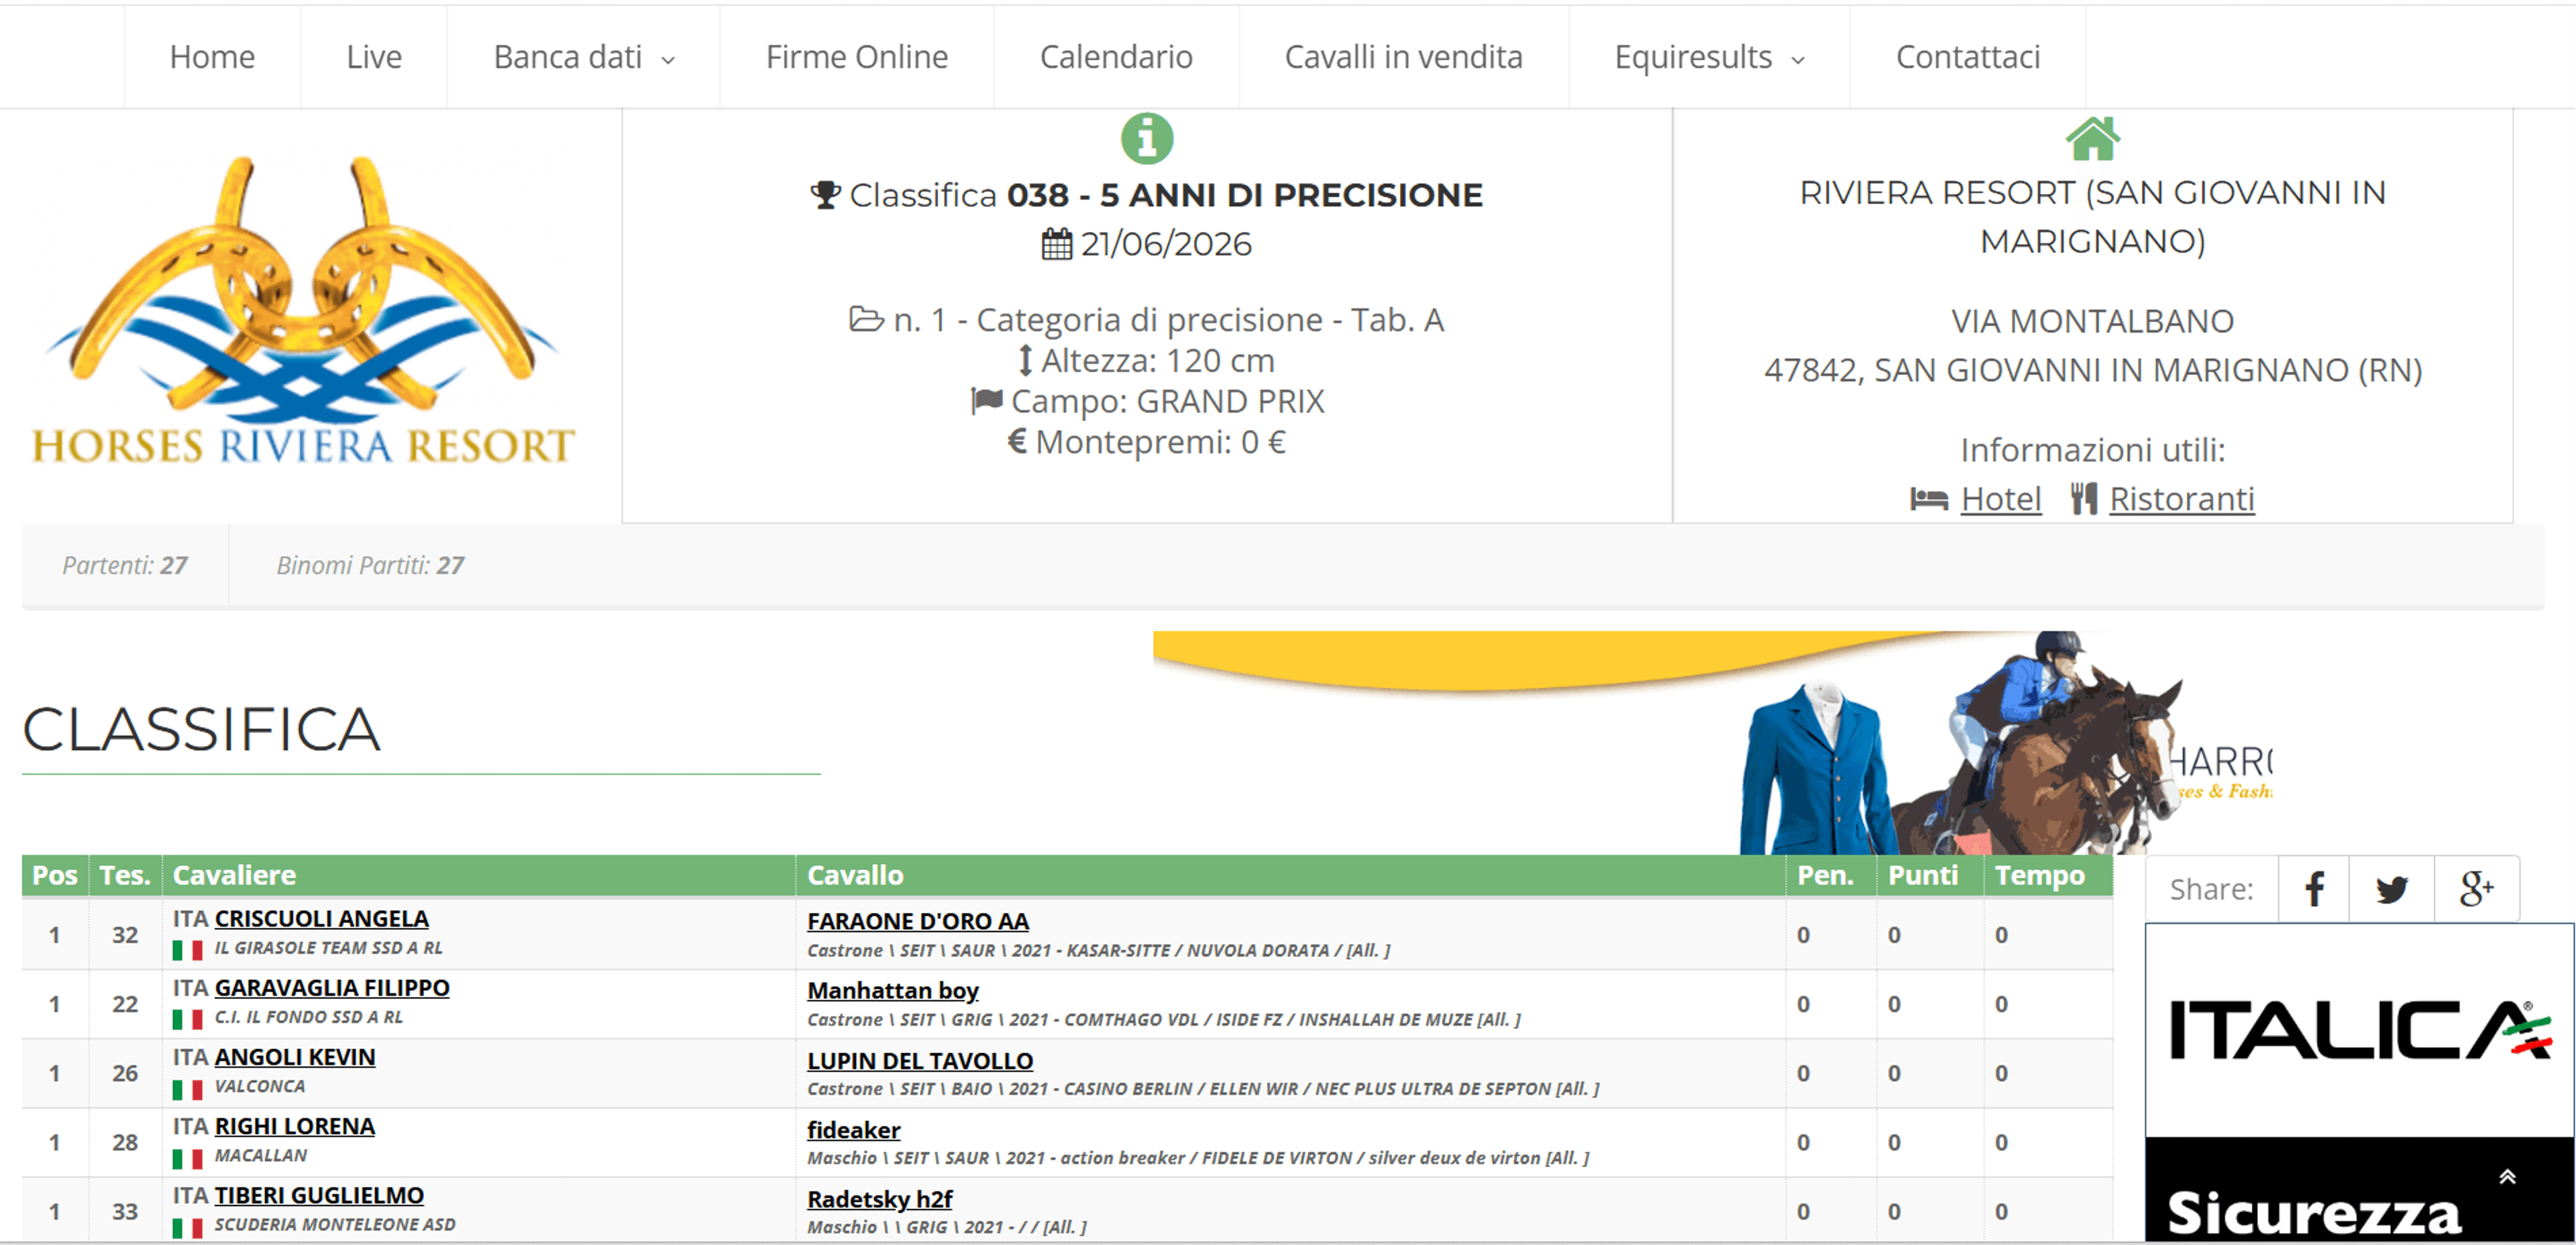The image size is (2576, 1245).
Task: Share on Facebook icon
Action: 2313,888
